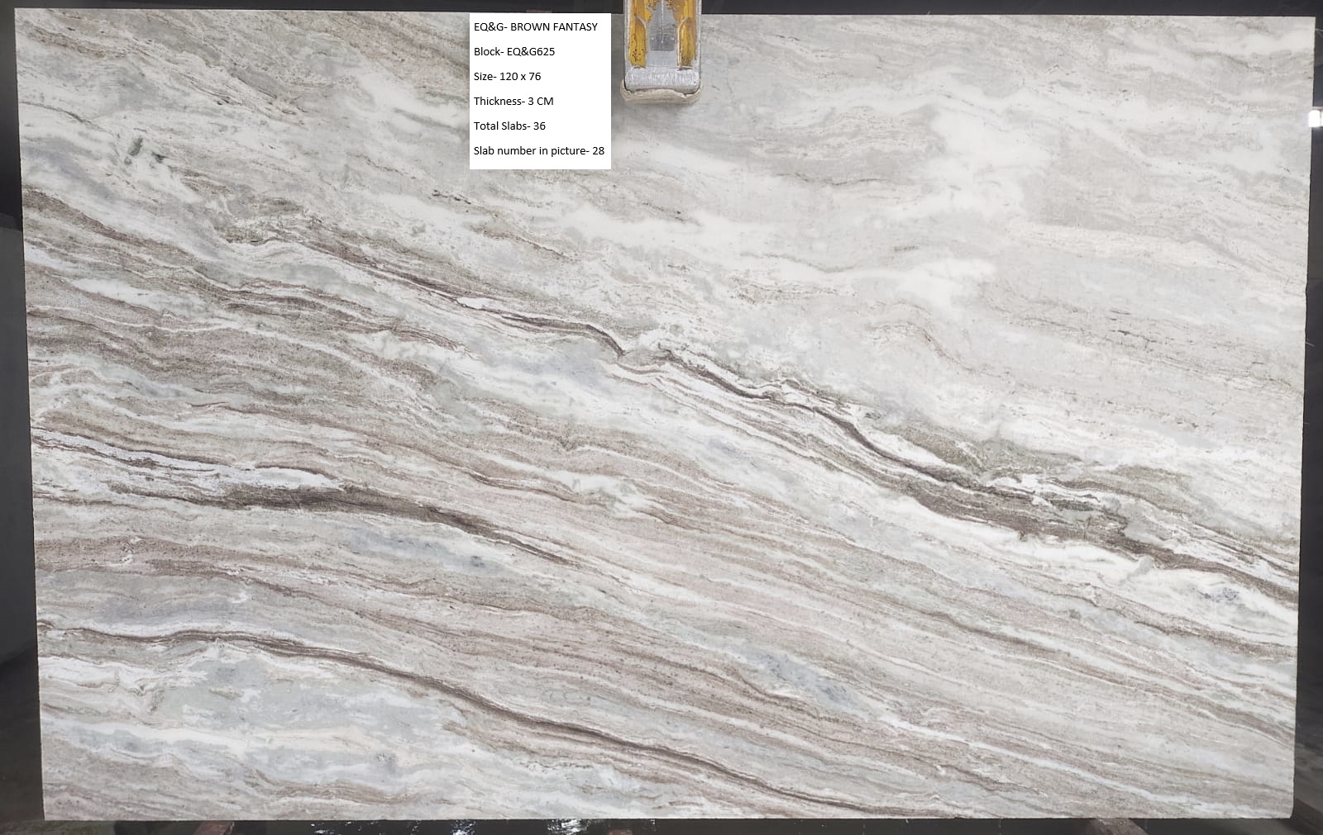
Task: Select the 'Total Slabs- 36' text
Action: pos(509,126)
